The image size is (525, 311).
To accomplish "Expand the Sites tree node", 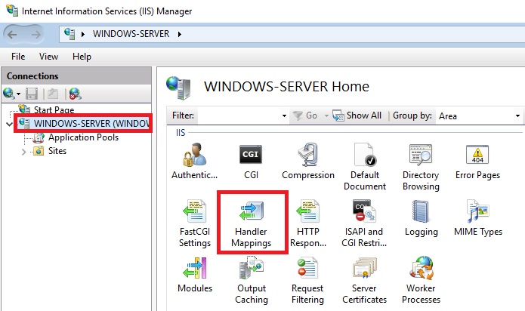I will [23, 152].
